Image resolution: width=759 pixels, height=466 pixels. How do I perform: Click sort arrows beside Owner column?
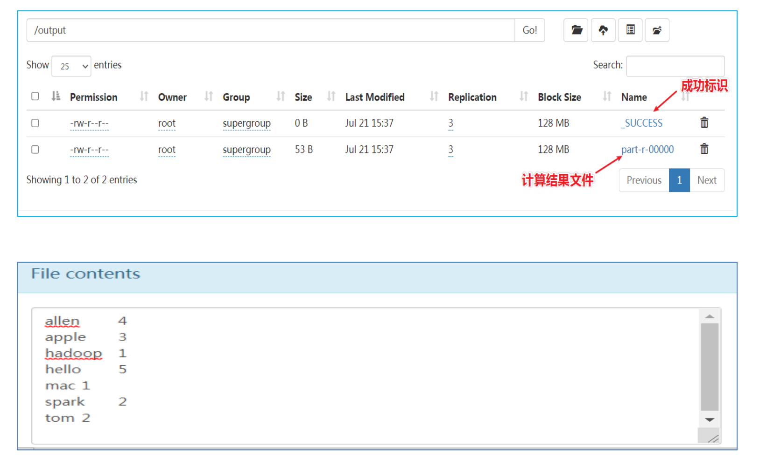pyautogui.click(x=209, y=96)
